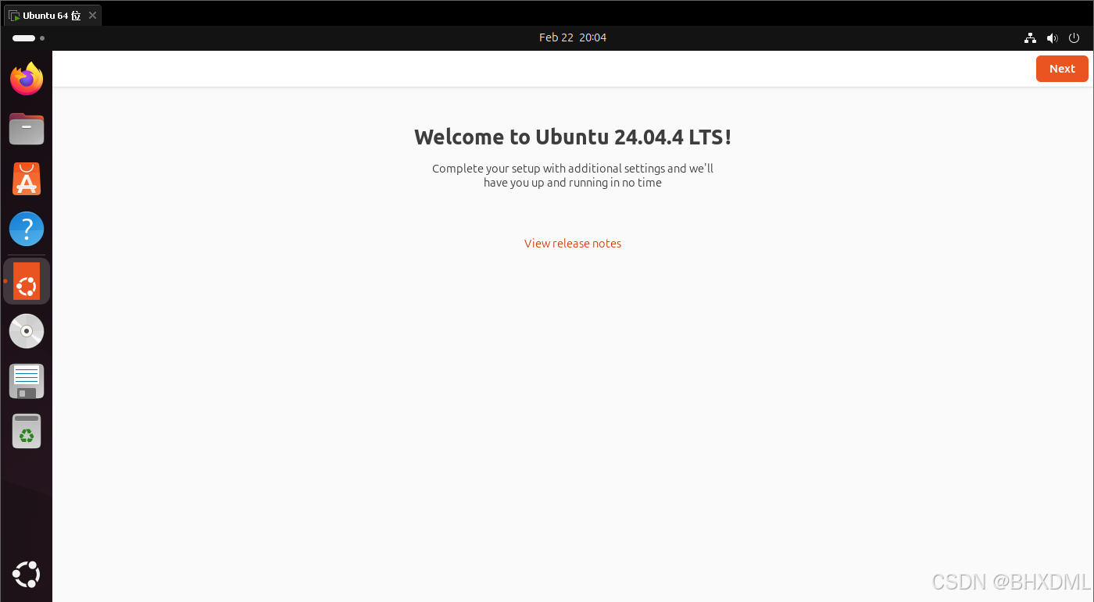Screen dimensions: 1094x602
Task: Click the Activities workspace indicator pill
Action: click(24, 37)
